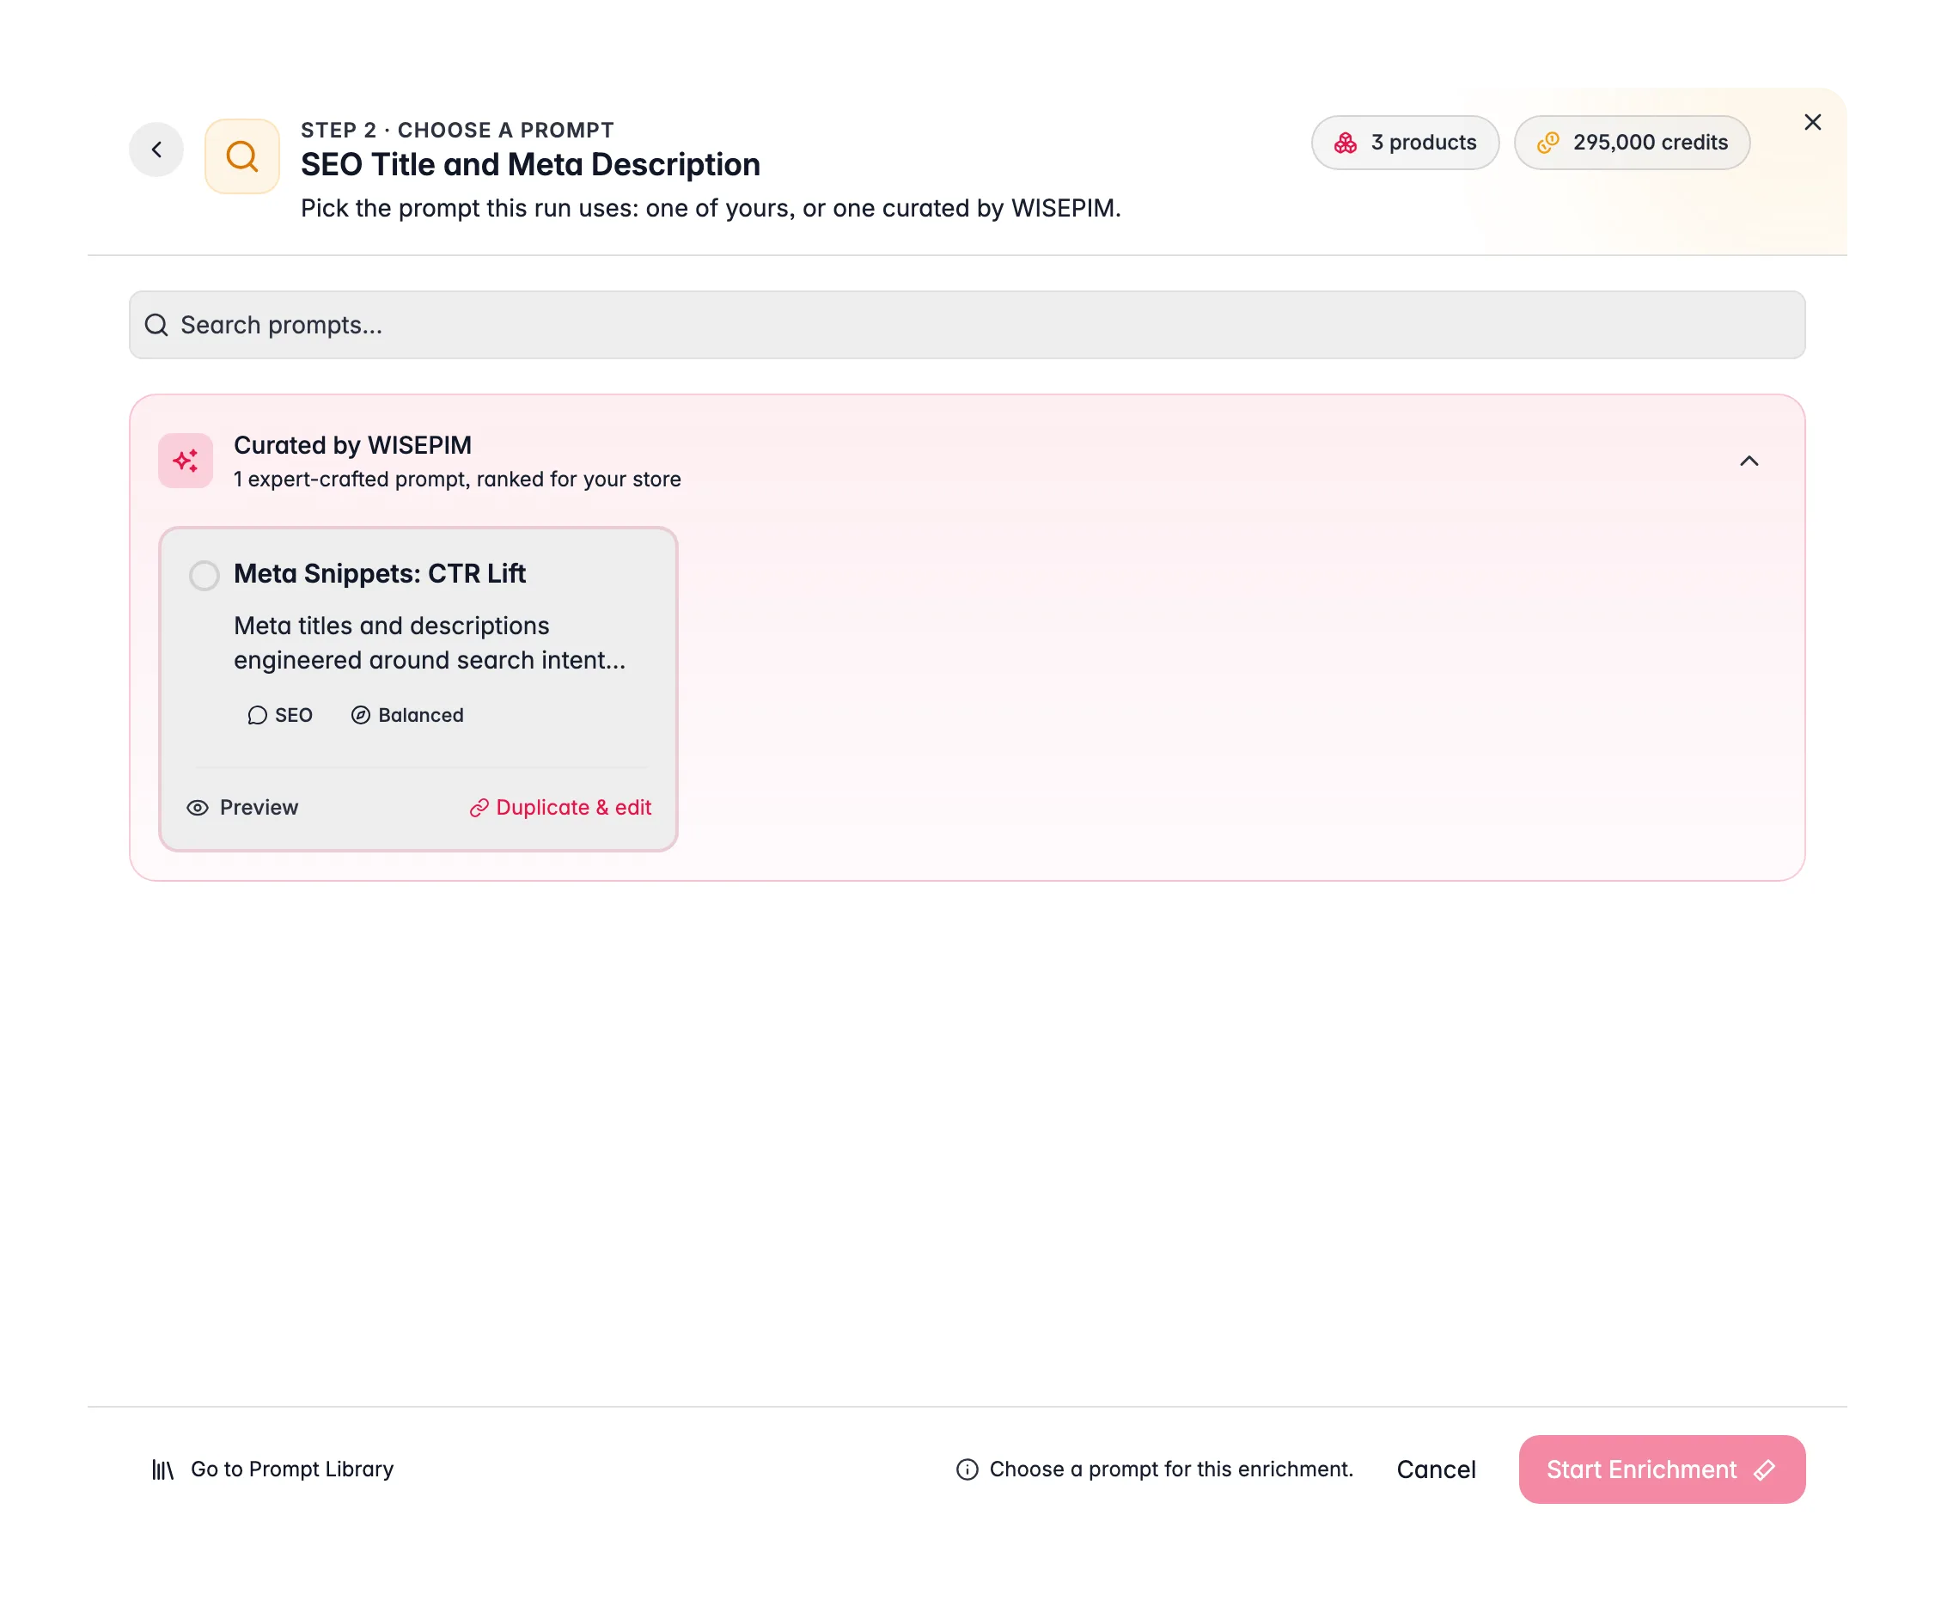Click the 3 products badge
Viewport: 1935px width, 1619px height.
tap(1405, 143)
